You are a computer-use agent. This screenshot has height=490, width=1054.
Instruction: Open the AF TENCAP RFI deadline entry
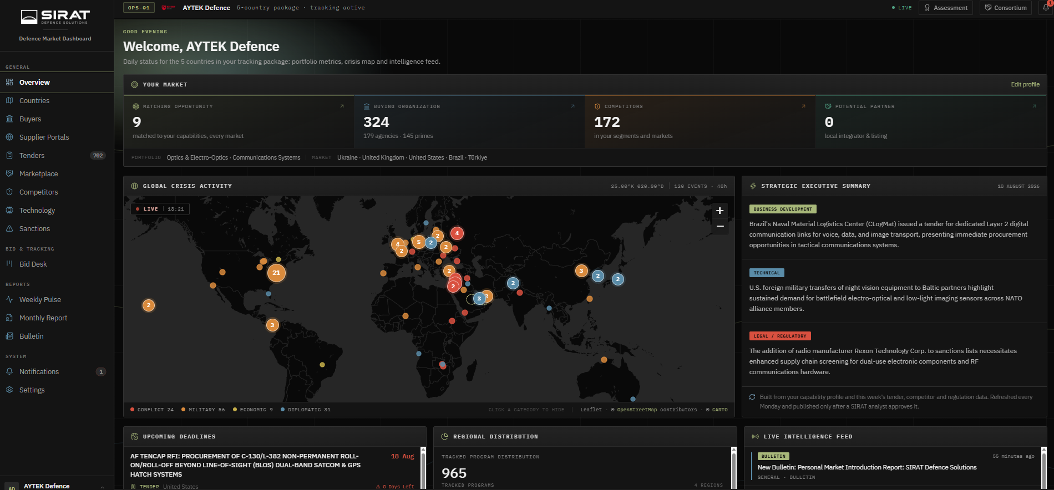tap(272, 470)
